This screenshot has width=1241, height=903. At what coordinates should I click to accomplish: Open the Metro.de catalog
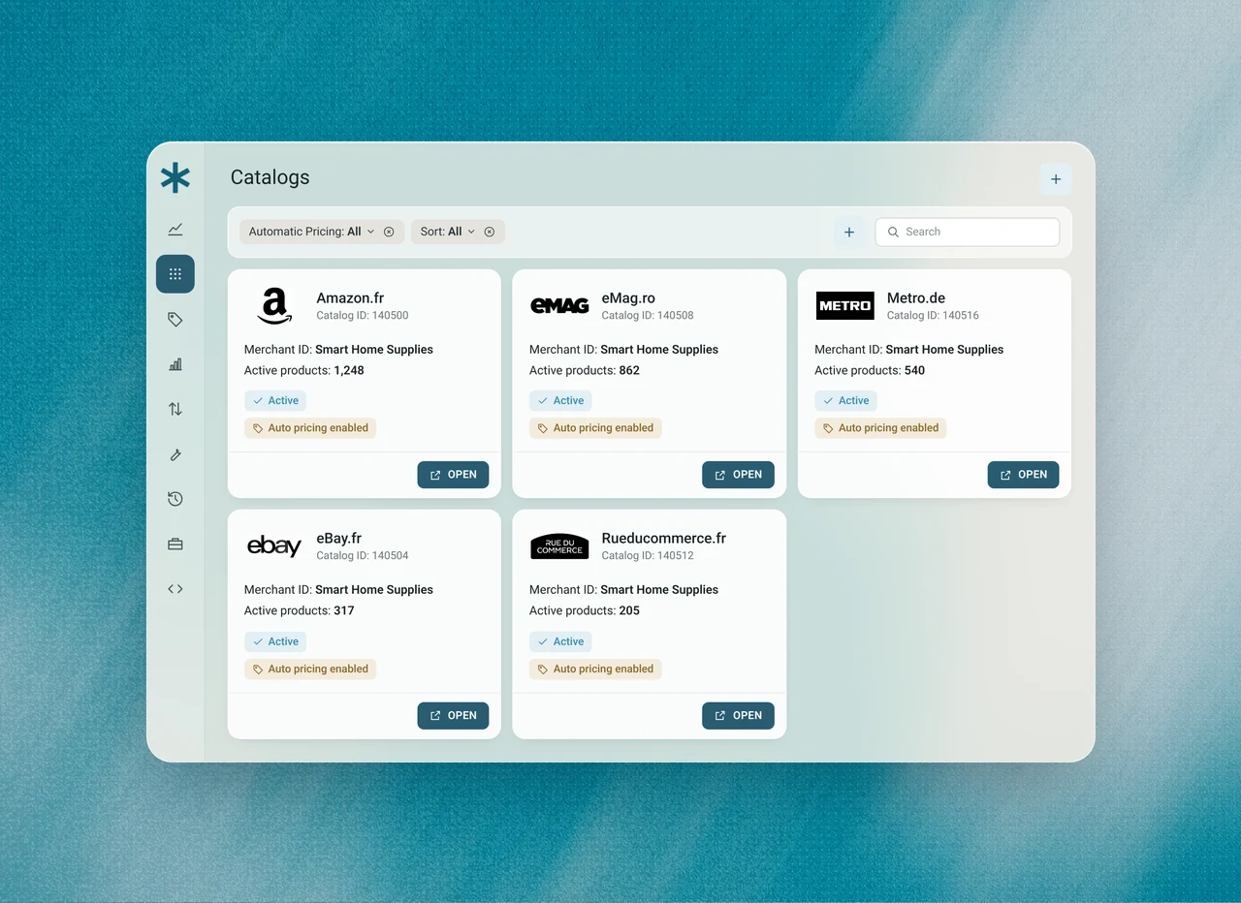(1023, 475)
